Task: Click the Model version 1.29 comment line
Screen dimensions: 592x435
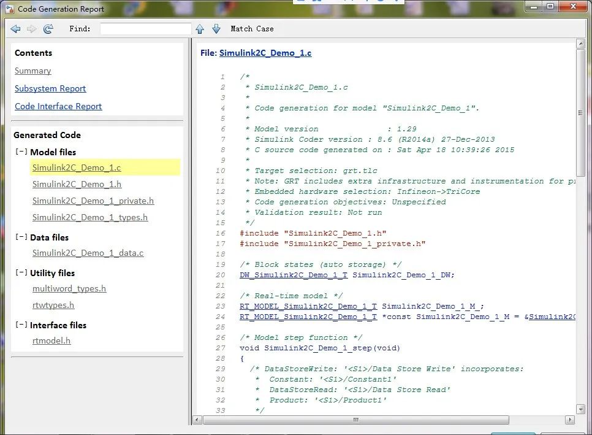Action: [x=331, y=129]
